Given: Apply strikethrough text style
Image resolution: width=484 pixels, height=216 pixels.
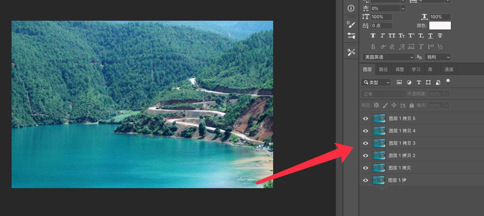Looking at the screenshot, I should point(440,36).
